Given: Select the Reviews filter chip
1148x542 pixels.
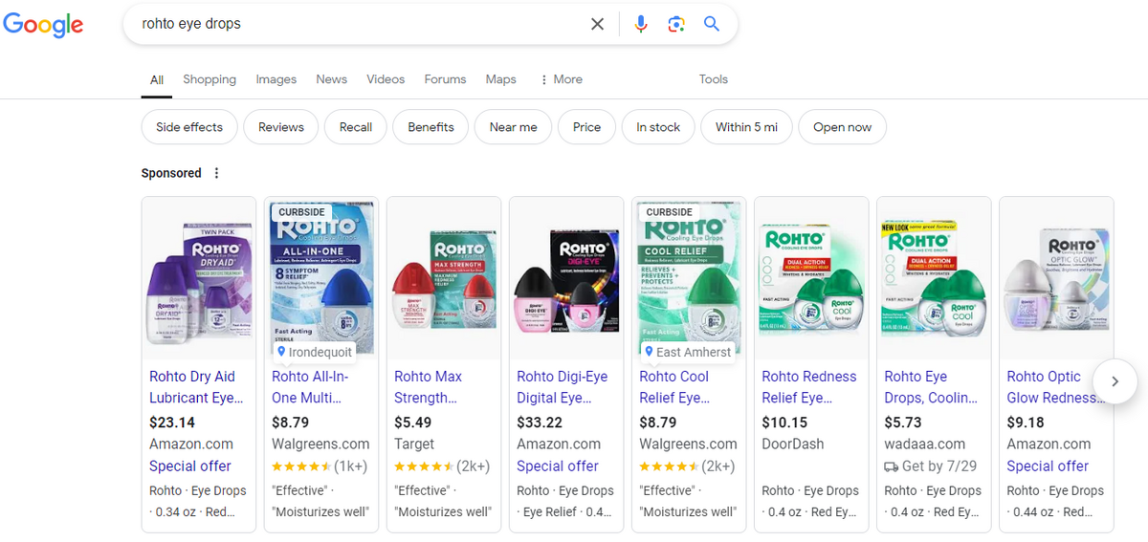Looking at the screenshot, I should pos(281,127).
